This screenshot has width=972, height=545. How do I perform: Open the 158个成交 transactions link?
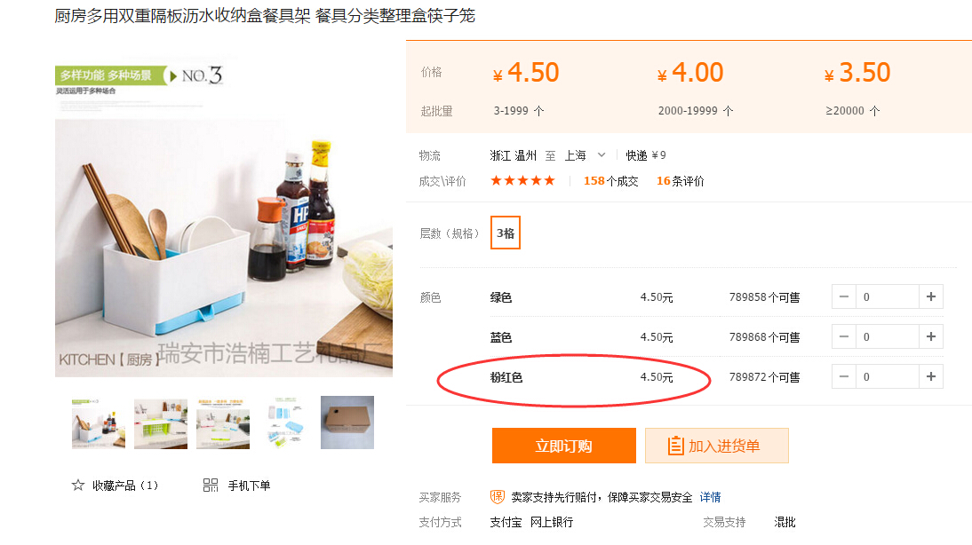coord(610,181)
